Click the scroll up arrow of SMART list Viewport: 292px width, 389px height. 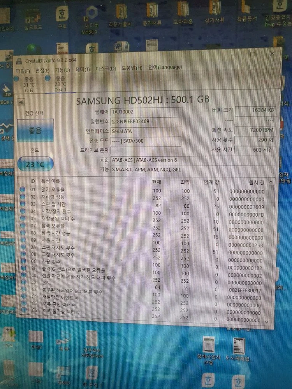click(x=271, y=182)
